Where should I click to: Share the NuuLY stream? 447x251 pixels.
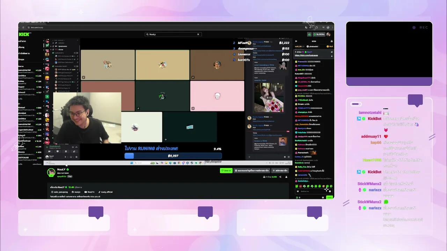280,177
